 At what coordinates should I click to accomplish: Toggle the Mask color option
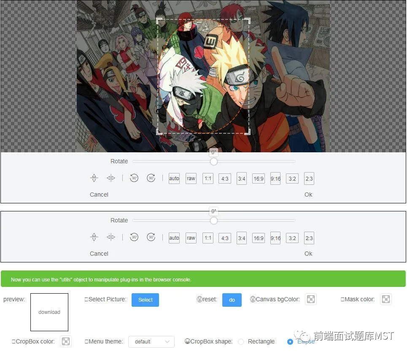tap(385, 299)
